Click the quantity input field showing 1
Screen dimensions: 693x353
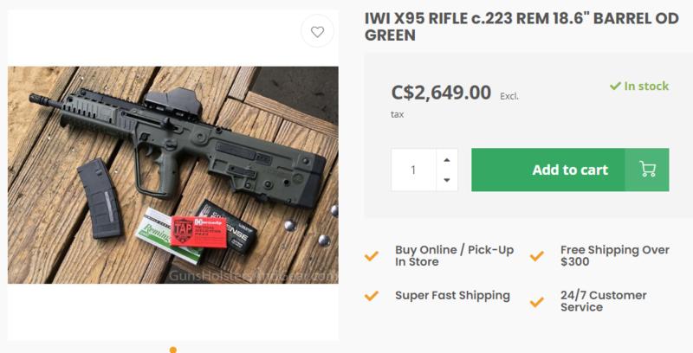(414, 170)
